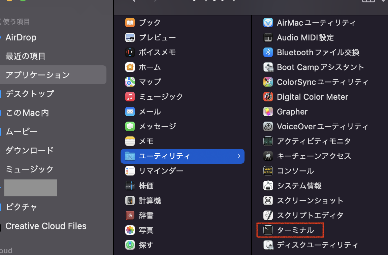388x255 pixels.
Task: Select the 計算機 text label
Action: pos(150,200)
